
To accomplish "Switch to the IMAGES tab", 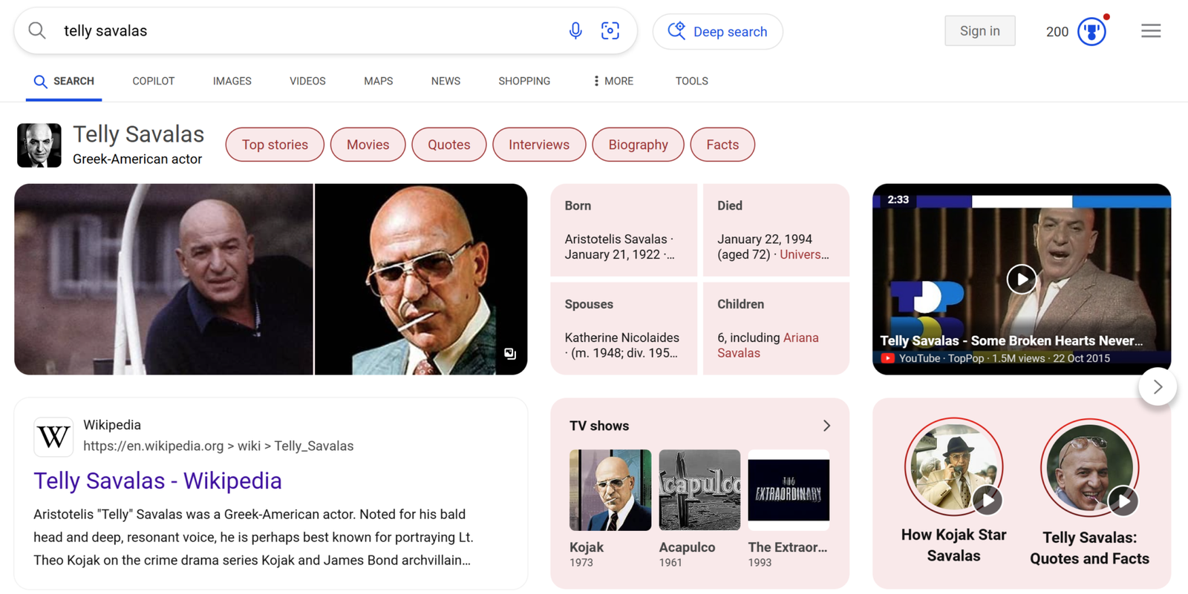I will pyautogui.click(x=232, y=81).
